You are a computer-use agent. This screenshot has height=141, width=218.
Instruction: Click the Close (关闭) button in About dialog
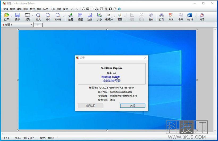133,106
